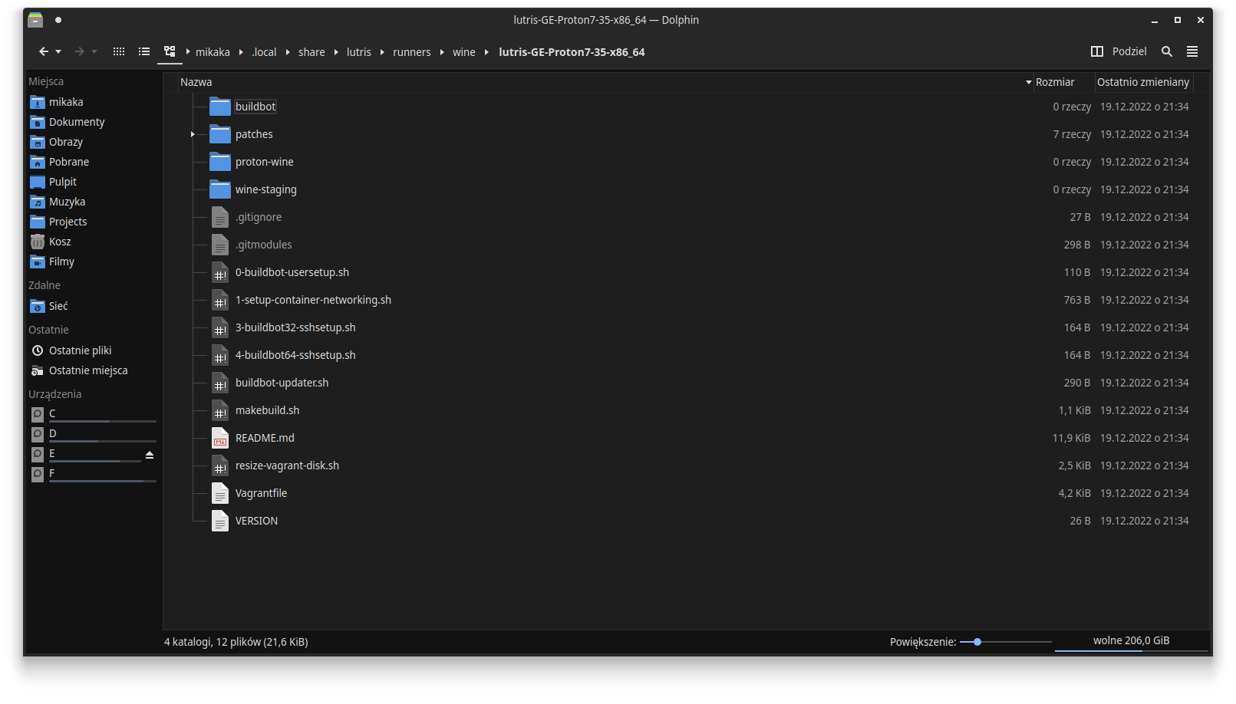Eject drive E with the eject icon
Viewport: 1236px width, 704px height.
tap(150, 454)
